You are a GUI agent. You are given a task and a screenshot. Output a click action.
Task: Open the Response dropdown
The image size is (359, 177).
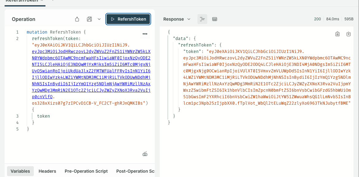click(x=177, y=19)
